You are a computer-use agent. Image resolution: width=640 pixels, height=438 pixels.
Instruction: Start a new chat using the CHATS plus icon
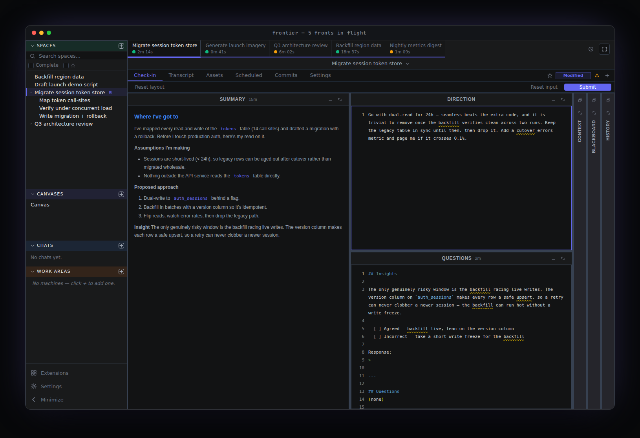coord(121,246)
